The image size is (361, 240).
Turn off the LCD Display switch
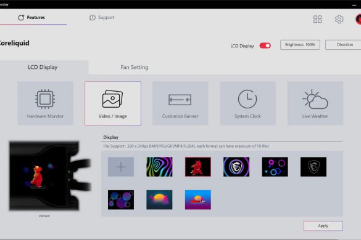pos(265,46)
